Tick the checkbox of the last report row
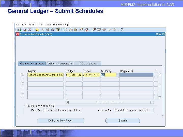Image resolution: width=183 pixels, height=137 pixels. pyautogui.click(x=23, y=97)
